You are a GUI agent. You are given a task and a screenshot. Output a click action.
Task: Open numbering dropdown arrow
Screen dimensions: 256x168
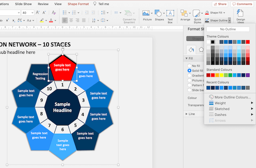coord(79,12)
